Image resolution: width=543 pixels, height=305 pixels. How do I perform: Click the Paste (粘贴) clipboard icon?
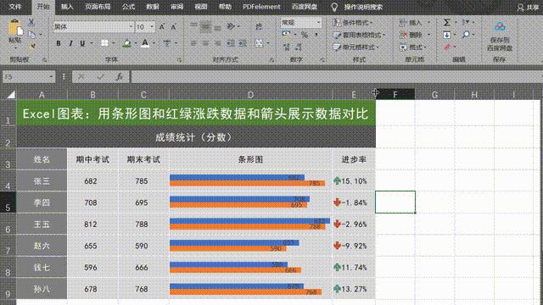pos(15,28)
